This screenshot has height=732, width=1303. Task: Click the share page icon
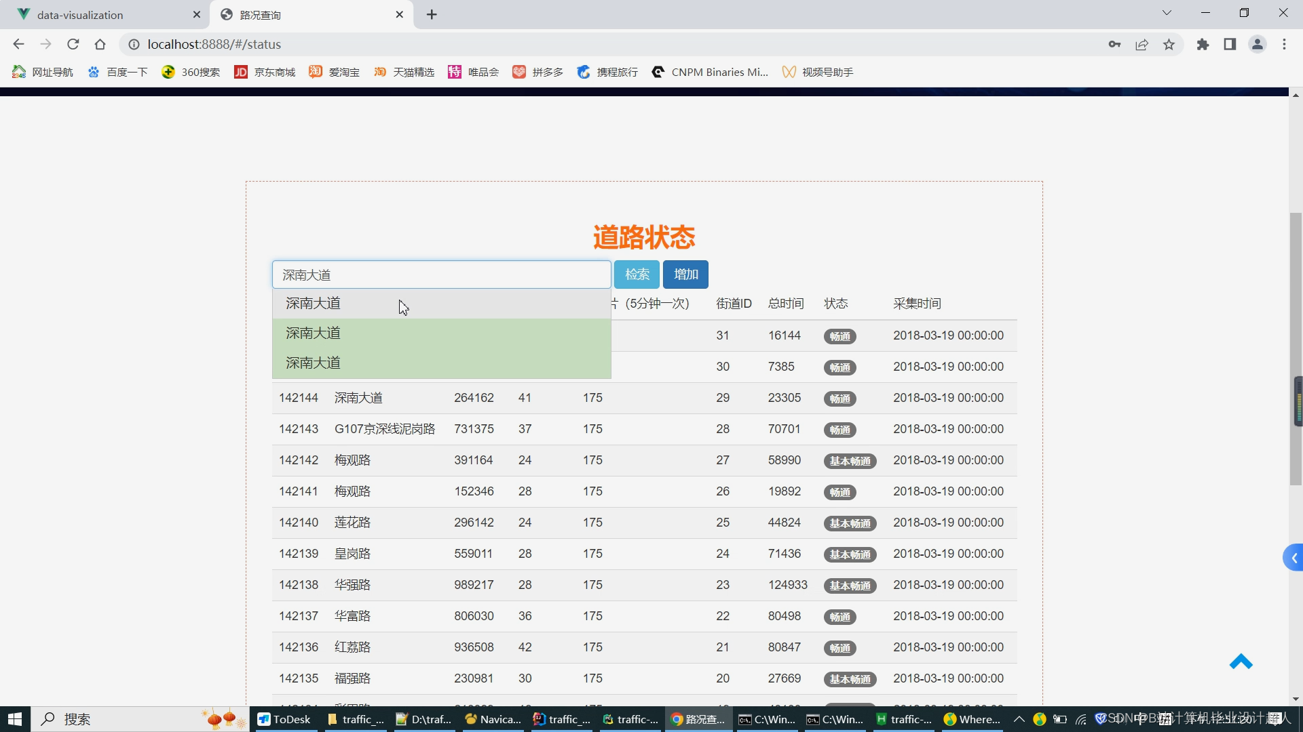point(1141,44)
